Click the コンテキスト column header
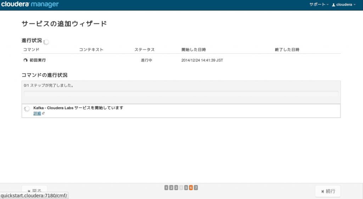 point(91,49)
